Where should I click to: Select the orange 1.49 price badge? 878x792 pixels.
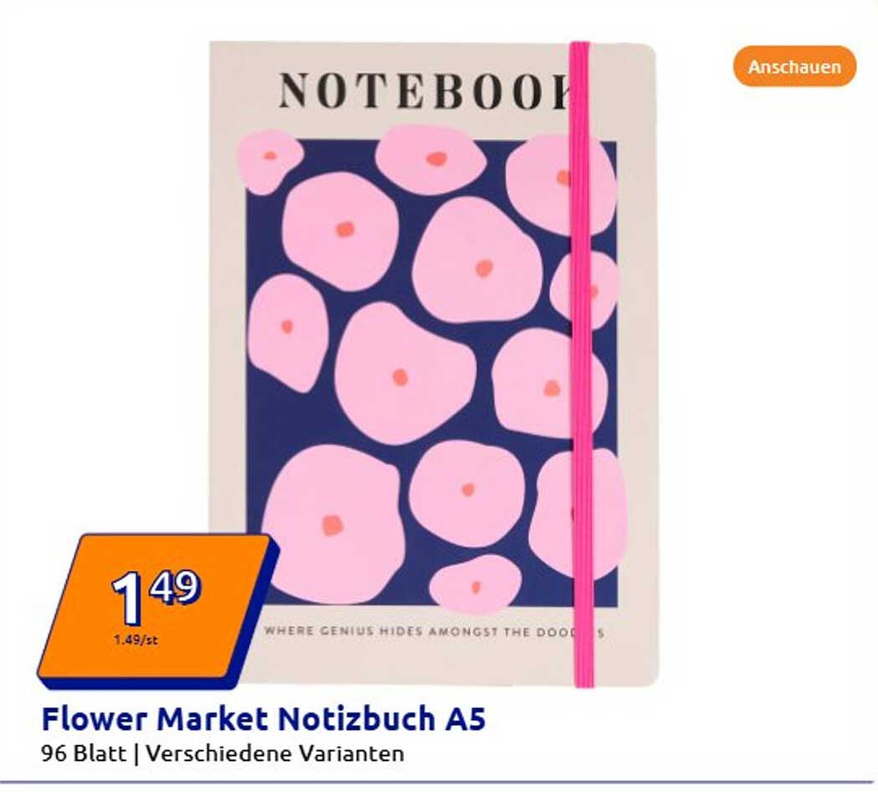[157, 610]
